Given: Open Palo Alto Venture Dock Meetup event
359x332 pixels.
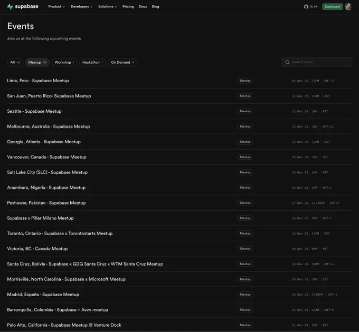Looking at the screenshot, I should coord(64,325).
